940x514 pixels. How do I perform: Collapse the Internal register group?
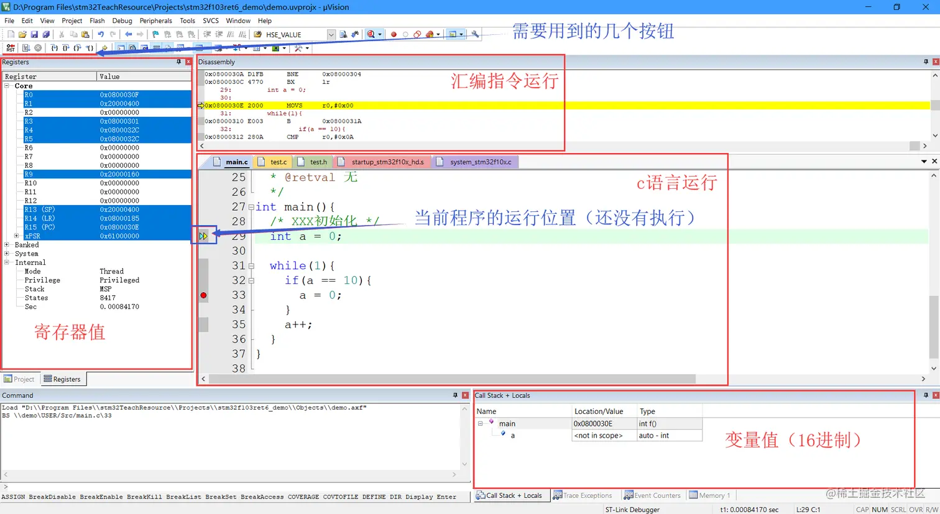click(x=7, y=262)
